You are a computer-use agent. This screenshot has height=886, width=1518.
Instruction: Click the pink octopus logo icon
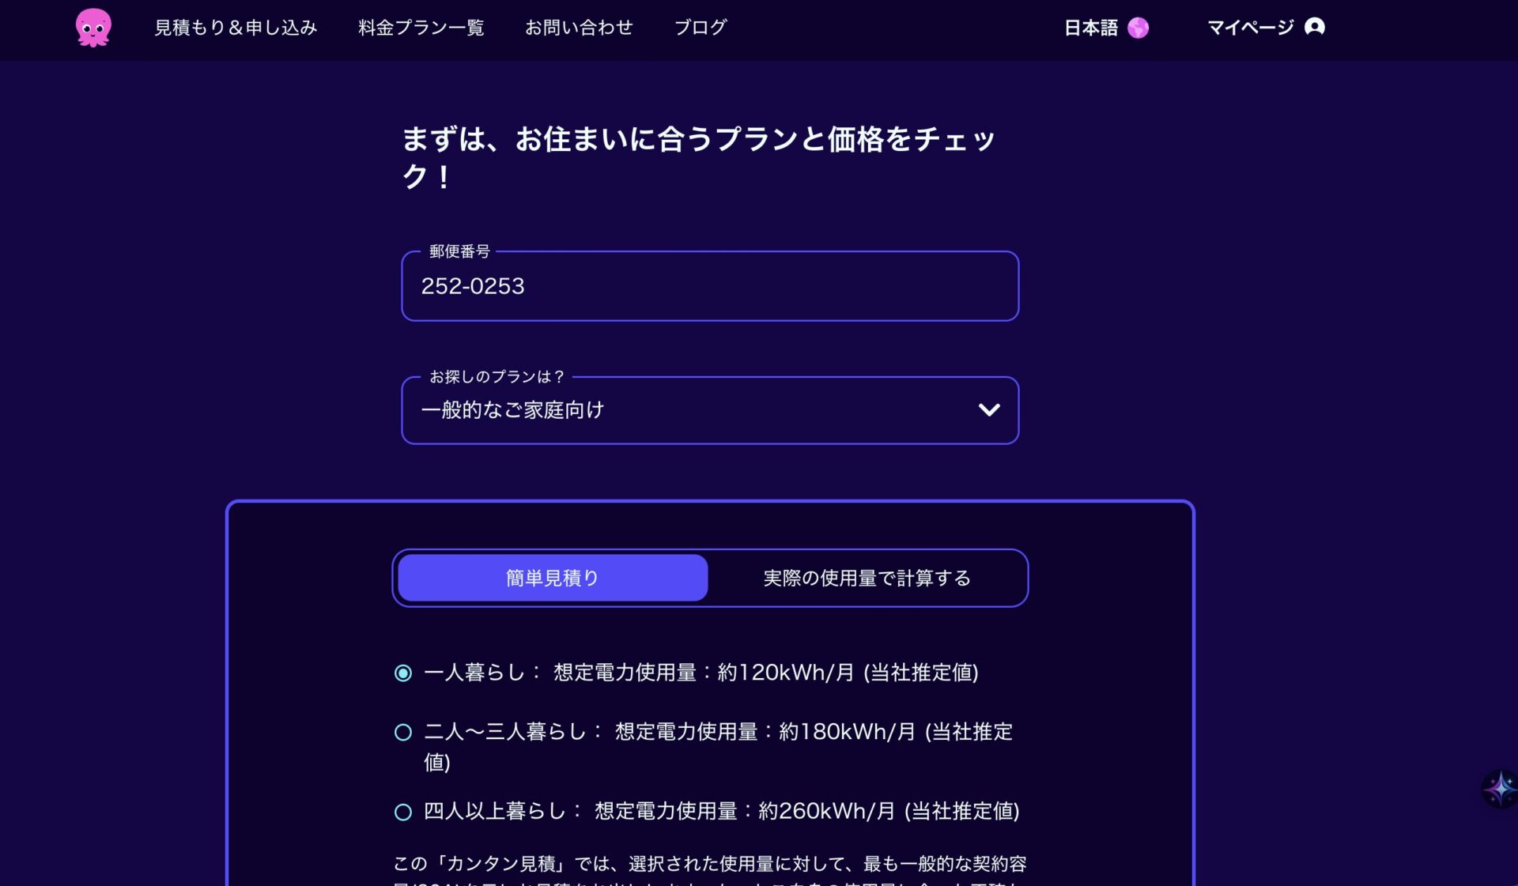click(93, 28)
